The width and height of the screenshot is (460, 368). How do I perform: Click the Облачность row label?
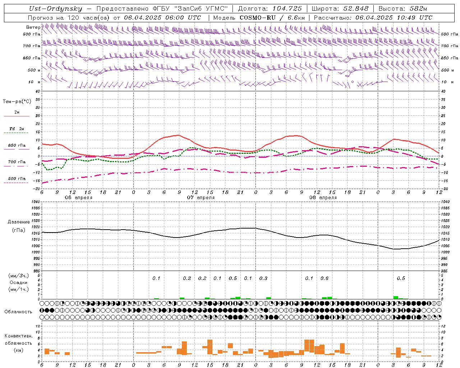pyautogui.click(x=18, y=312)
